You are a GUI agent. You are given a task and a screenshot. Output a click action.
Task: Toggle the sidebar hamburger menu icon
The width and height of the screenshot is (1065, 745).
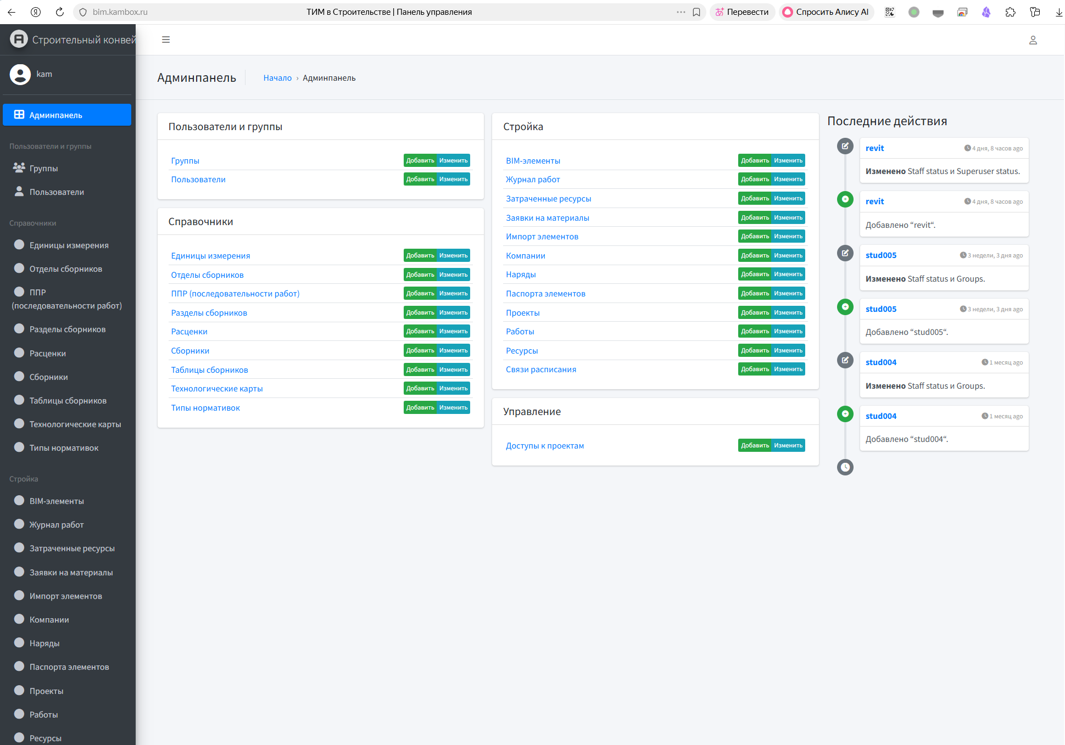click(166, 40)
